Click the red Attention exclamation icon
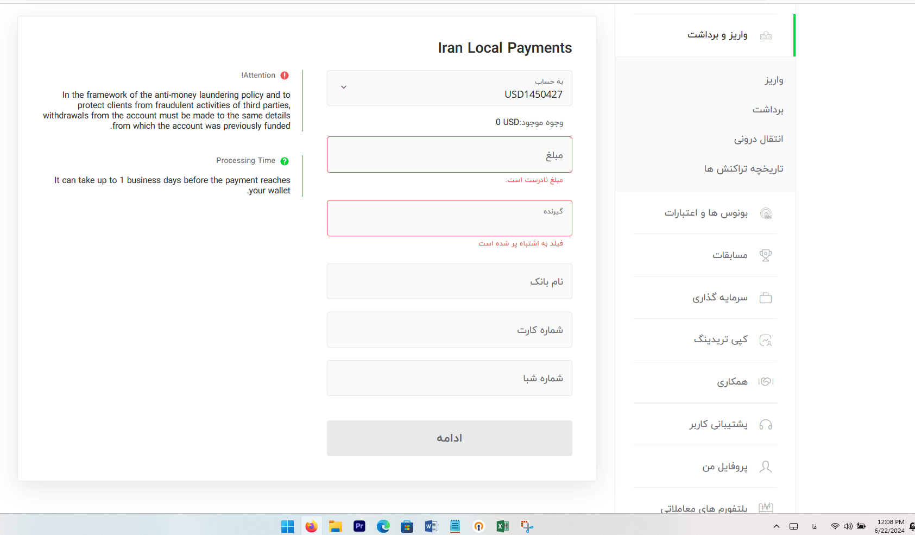915x535 pixels. click(285, 75)
